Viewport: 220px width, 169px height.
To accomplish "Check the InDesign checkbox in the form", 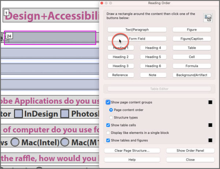I will (18, 114).
